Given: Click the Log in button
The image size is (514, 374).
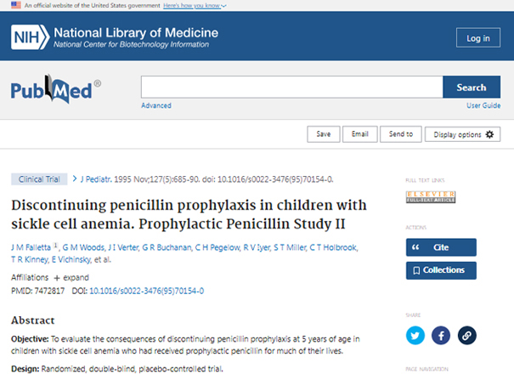Looking at the screenshot, I should click(x=478, y=38).
